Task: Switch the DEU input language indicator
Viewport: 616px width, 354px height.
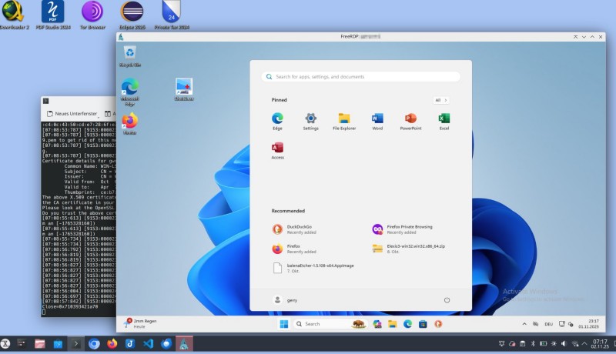Action: click(x=548, y=324)
